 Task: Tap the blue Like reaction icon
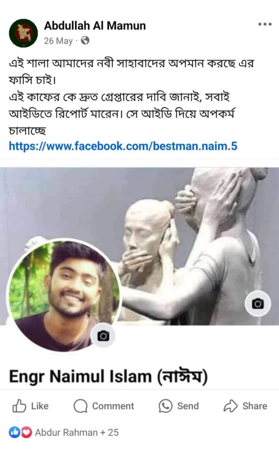pos(14,432)
